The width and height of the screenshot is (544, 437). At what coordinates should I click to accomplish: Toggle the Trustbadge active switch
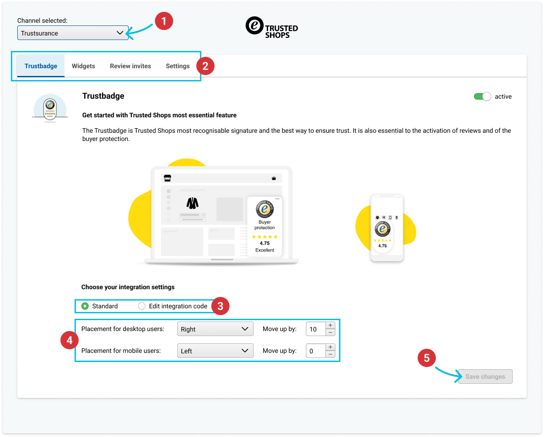tap(483, 96)
